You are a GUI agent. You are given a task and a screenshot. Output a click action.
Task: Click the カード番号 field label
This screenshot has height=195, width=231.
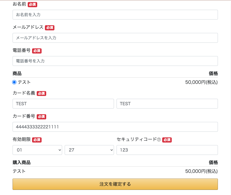point(24,116)
